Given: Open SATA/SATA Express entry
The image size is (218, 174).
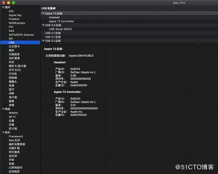Looking at the screenshot, I should click(x=21, y=35).
